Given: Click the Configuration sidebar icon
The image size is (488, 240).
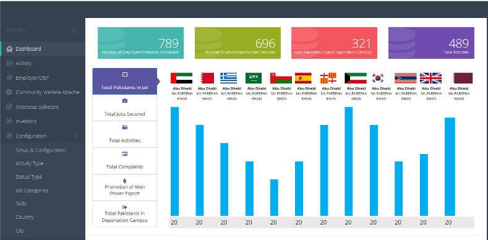Looking at the screenshot, I should click(x=9, y=135).
